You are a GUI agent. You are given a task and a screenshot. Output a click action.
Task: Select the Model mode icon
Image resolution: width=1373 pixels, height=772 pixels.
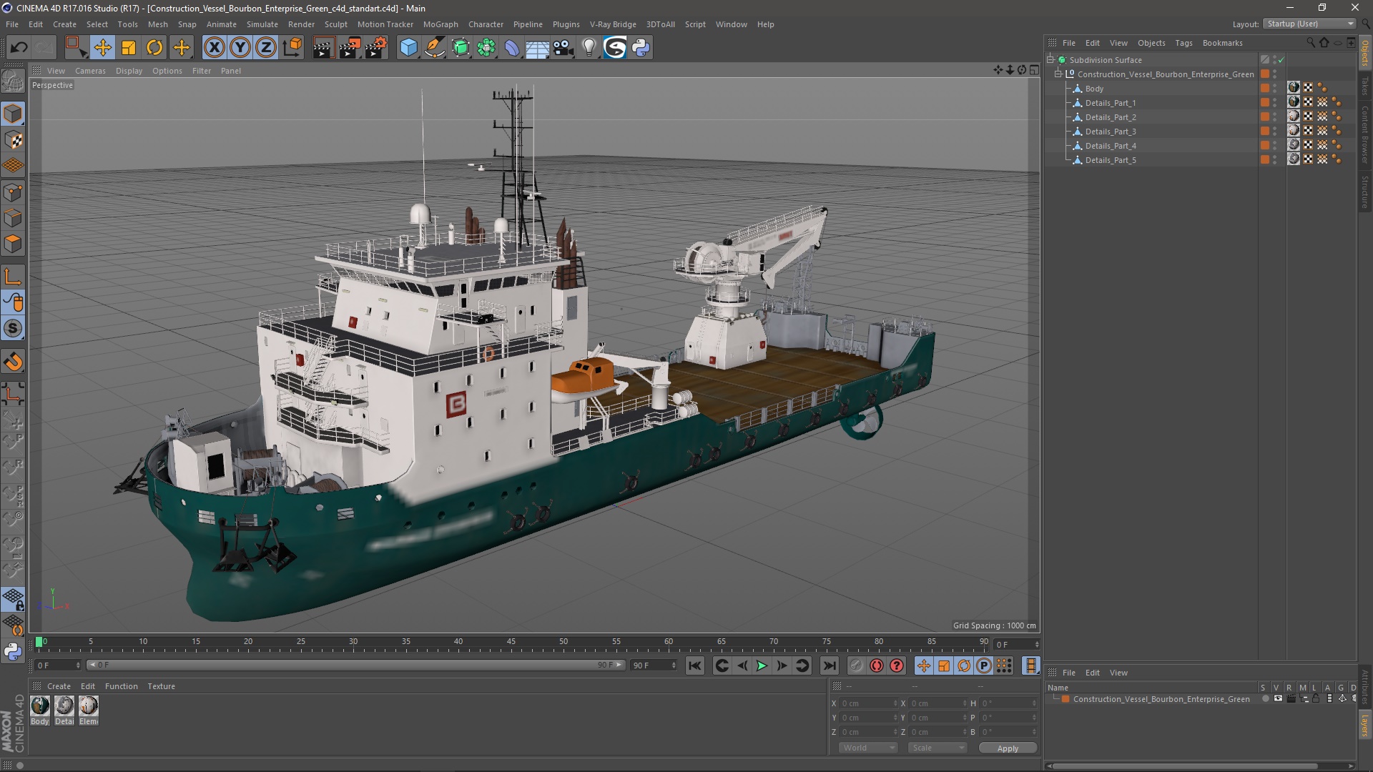point(13,114)
